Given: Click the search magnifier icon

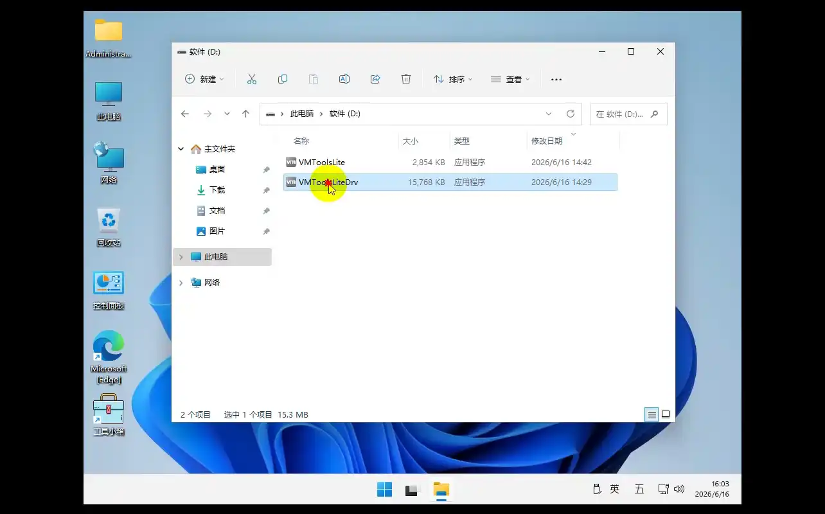Looking at the screenshot, I should (x=654, y=114).
